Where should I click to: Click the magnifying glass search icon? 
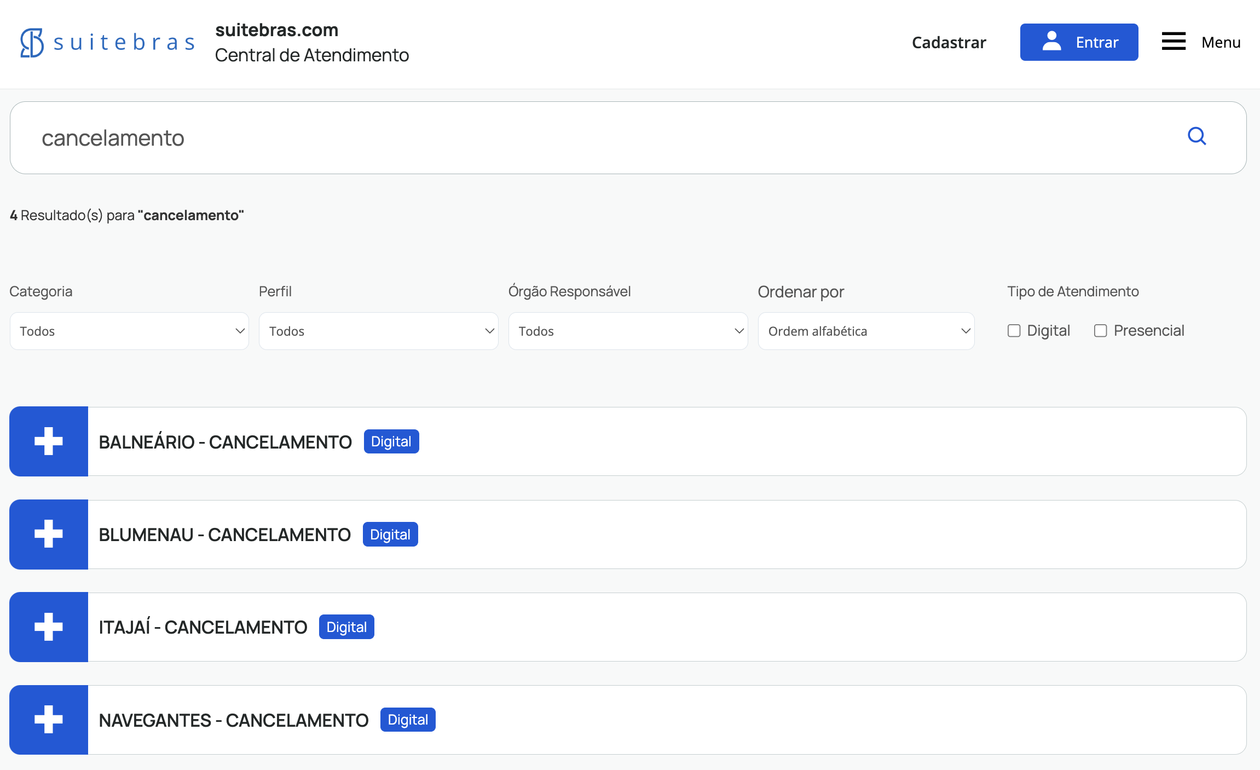pos(1197,136)
